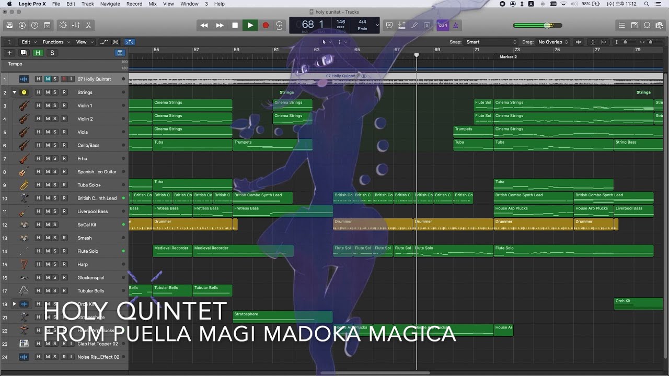Expand the Orch Kit track stack
Image resolution: width=669 pixels, height=376 pixels.
tap(15, 304)
